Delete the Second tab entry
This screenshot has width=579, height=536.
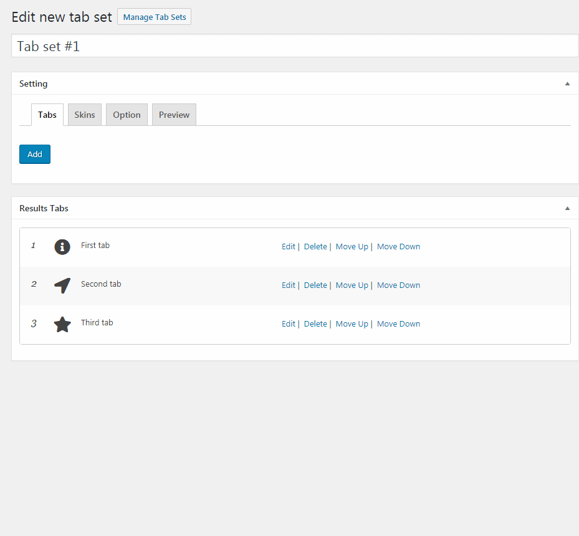click(x=315, y=285)
